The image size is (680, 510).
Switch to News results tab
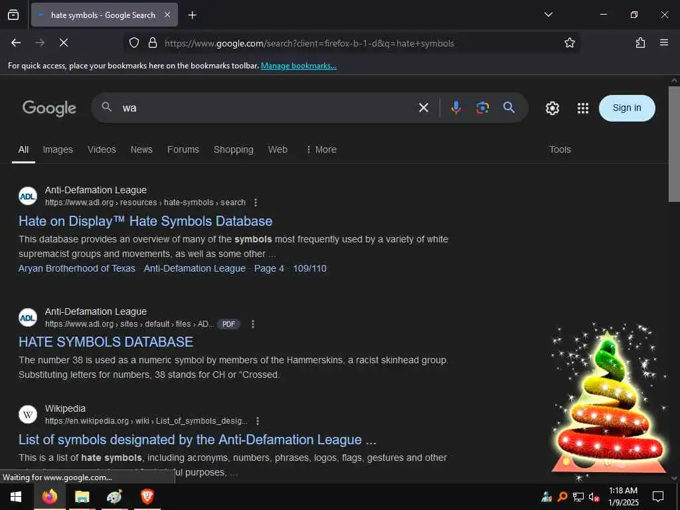coord(141,149)
